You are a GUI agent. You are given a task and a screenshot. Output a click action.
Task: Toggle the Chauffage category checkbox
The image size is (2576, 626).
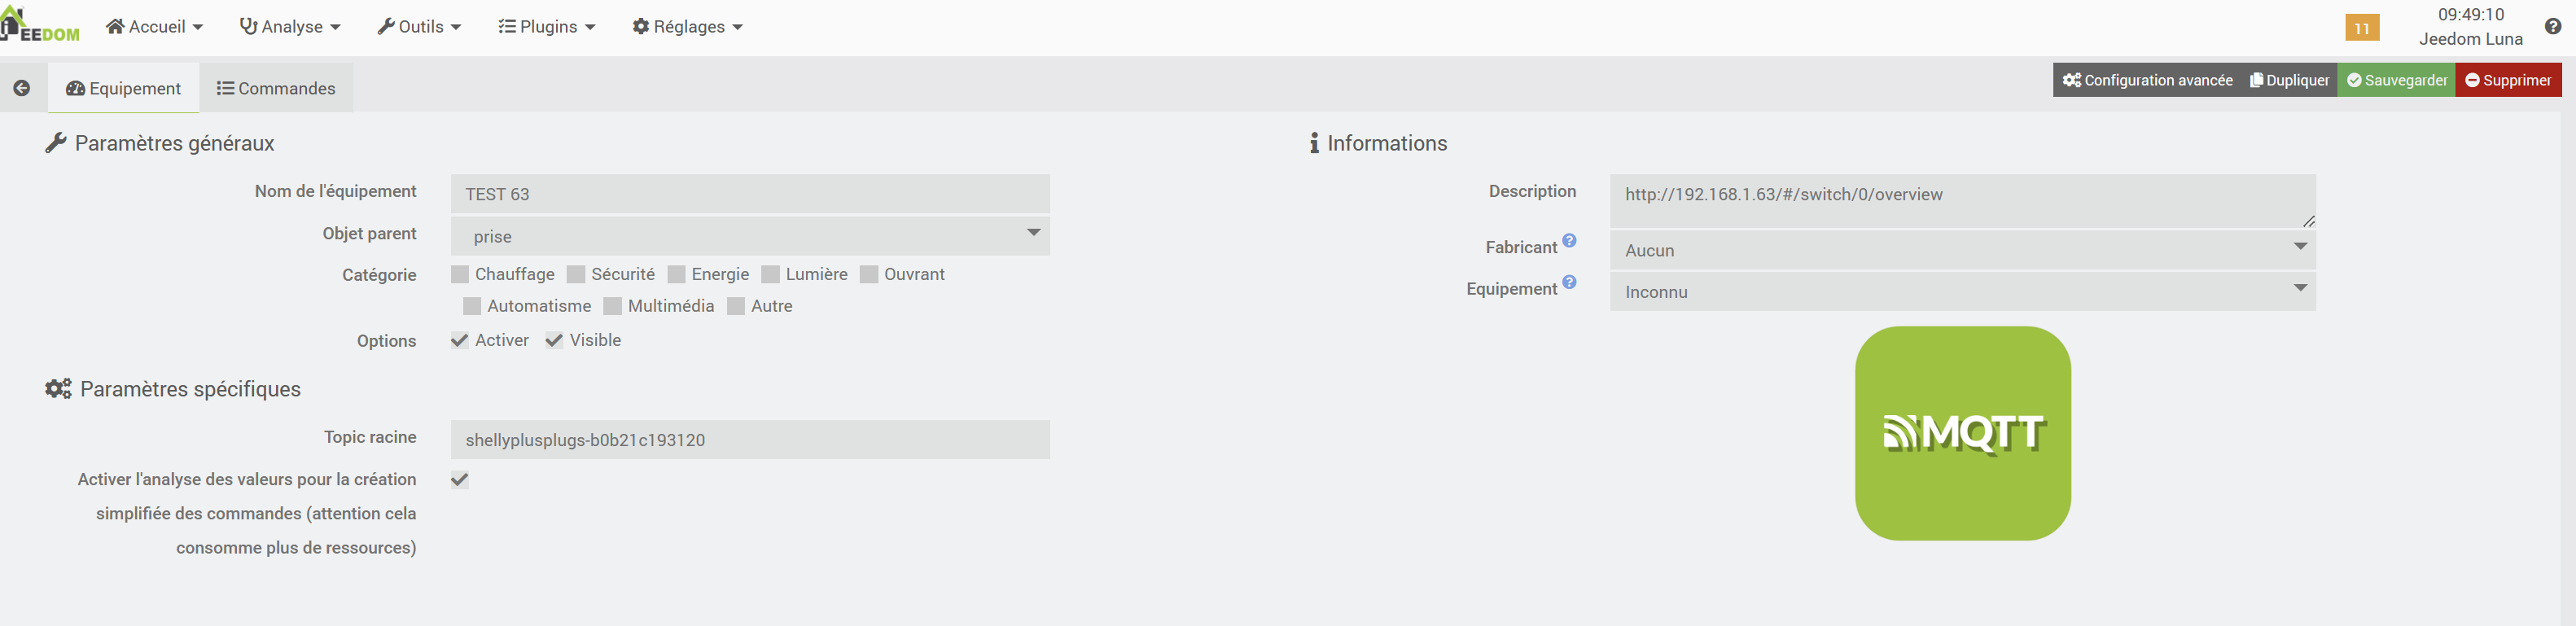(x=460, y=274)
